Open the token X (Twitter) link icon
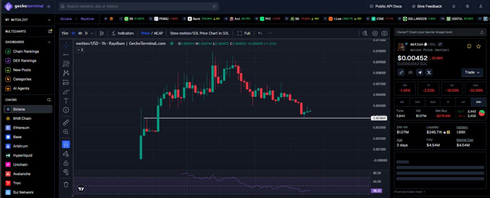Image resolution: width=490 pixels, height=198 pixels. (x=429, y=73)
